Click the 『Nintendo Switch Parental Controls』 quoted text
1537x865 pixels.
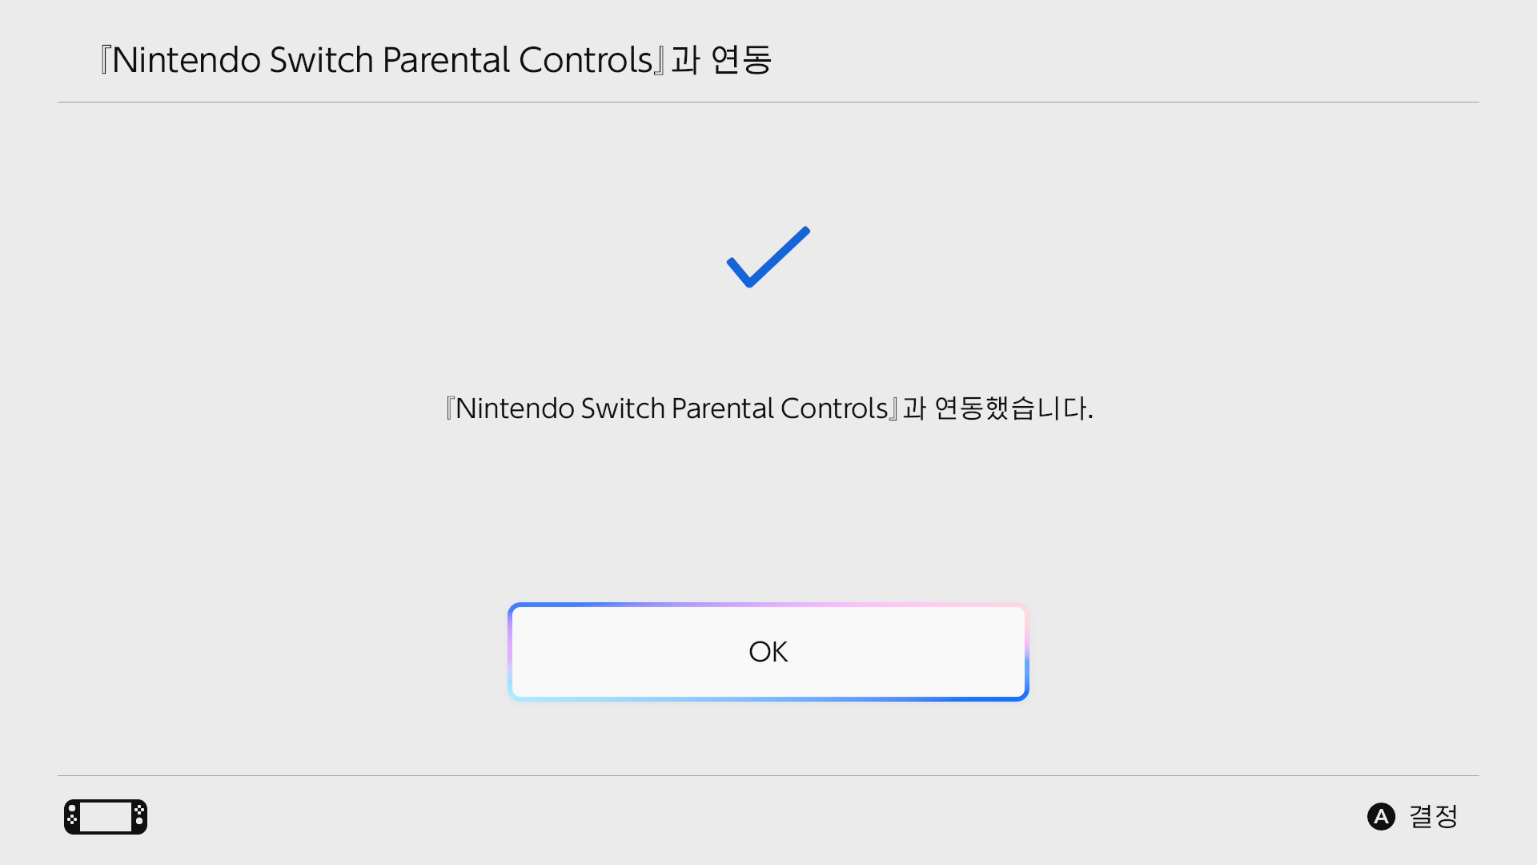(x=669, y=408)
